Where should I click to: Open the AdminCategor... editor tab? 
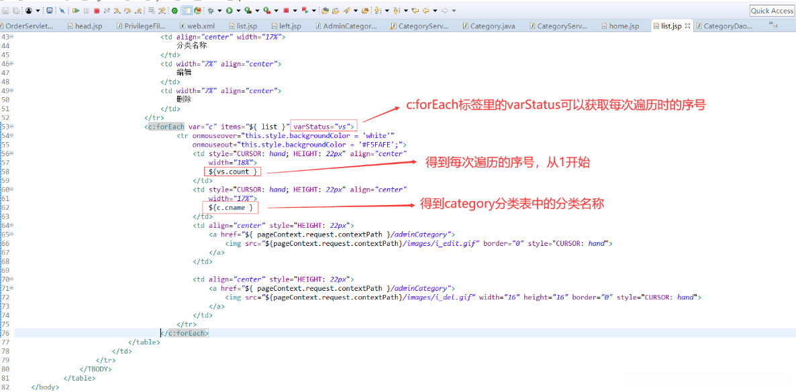click(x=346, y=26)
